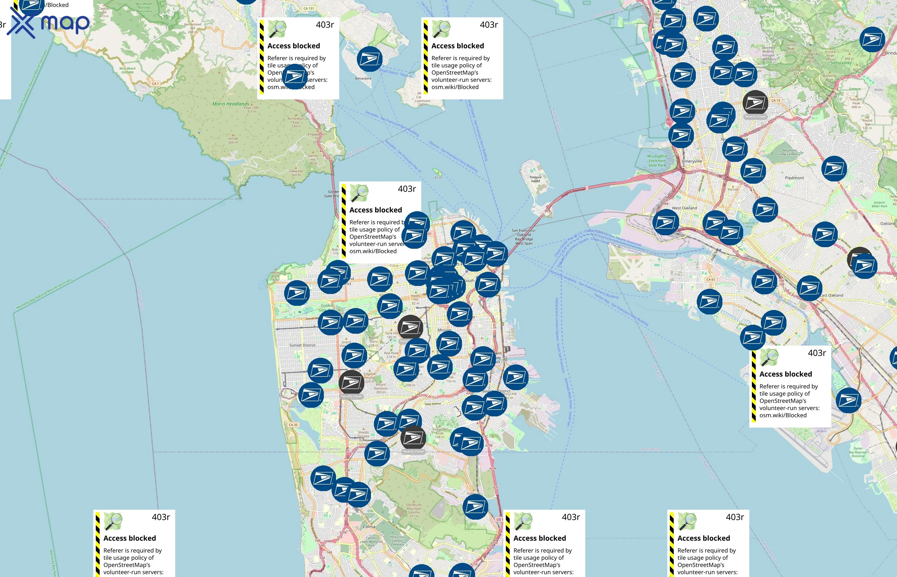Click the USPS marker left of West Oakland label
Screen dimensions: 897x577
[x=666, y=222]
